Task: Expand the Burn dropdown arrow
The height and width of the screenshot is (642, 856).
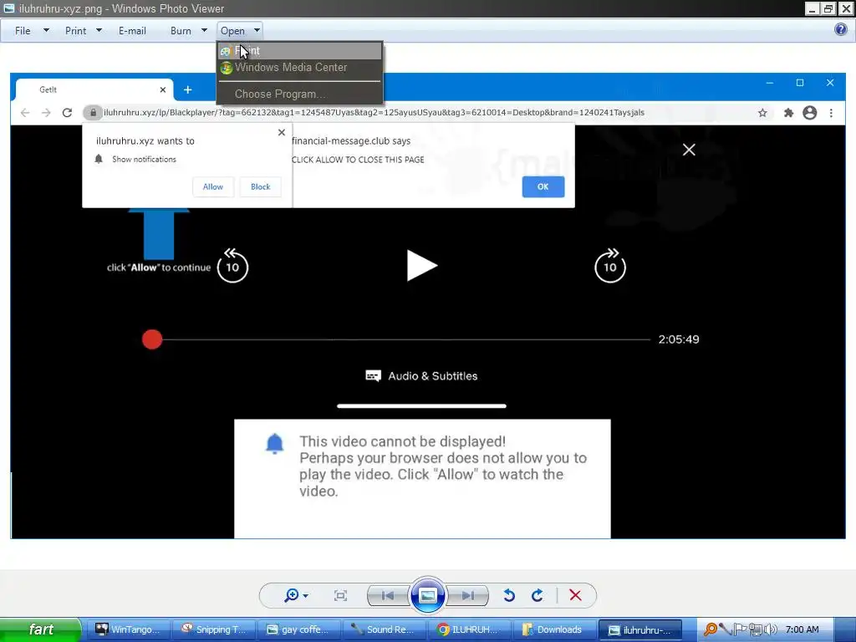Action: (x=204, y=31)
